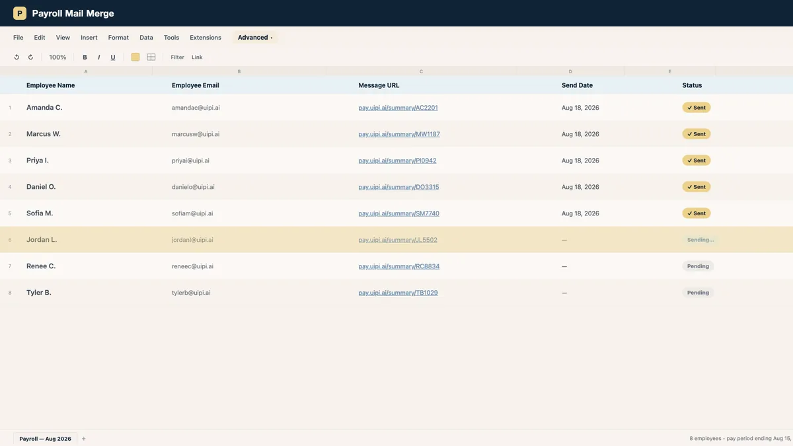Click the Send Date column heading
The height and width of the screenshot is (446, 793).
click(x=577, y=85)
